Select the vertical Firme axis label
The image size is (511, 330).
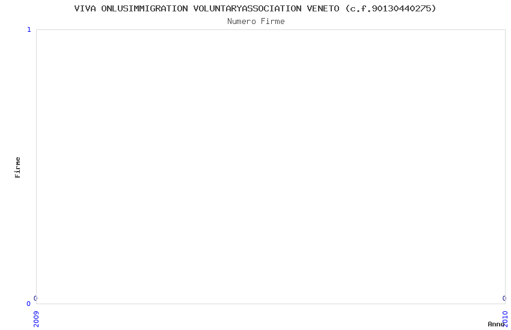pyautogui.click(x=17, y=167)
